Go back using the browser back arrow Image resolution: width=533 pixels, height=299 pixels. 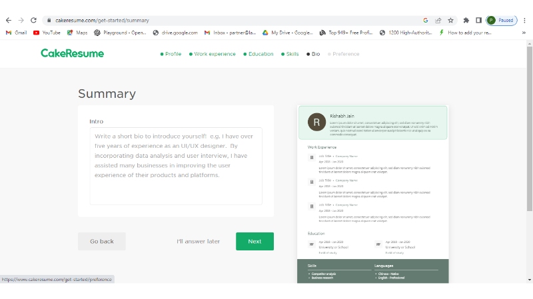8,21
